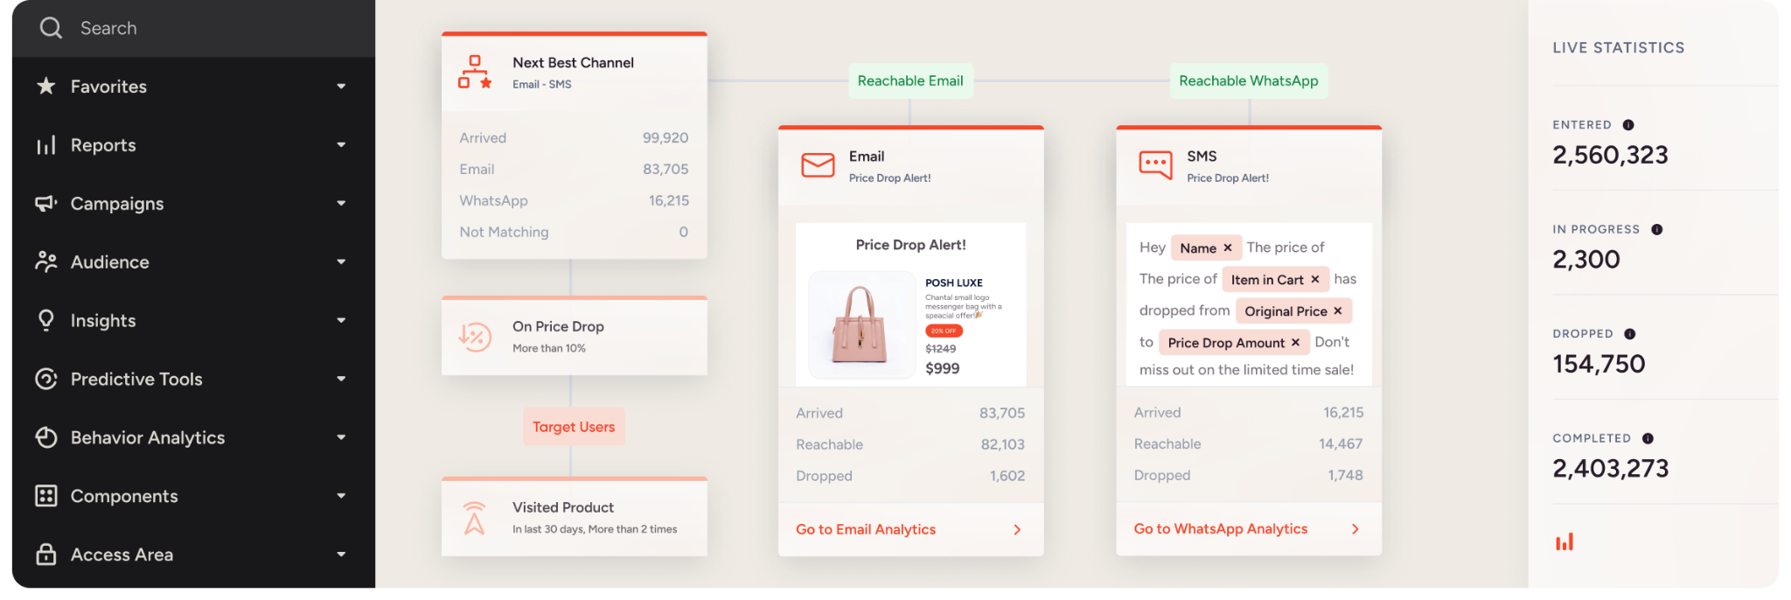This screenshot has height=600, width=1791.
Task: Click the Next Best Channel card title
Action: (x=573, y=62)
